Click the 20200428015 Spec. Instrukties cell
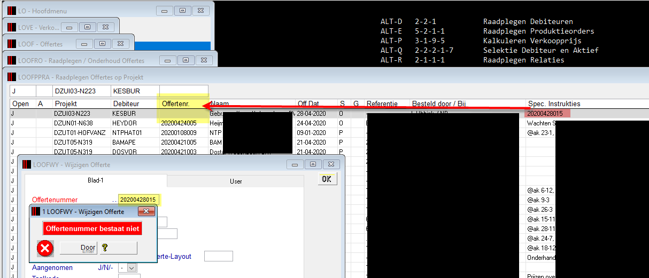The width and height of the screenshot is (649, 278). click(x=548, y=114)
